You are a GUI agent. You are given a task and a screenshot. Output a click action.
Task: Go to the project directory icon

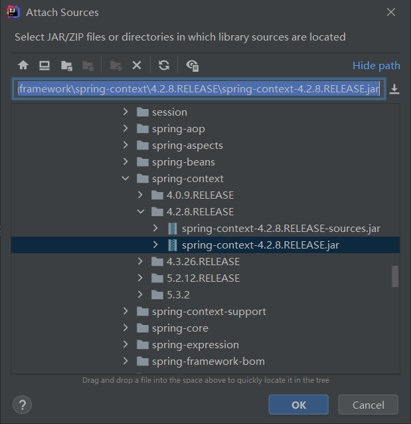66,66
